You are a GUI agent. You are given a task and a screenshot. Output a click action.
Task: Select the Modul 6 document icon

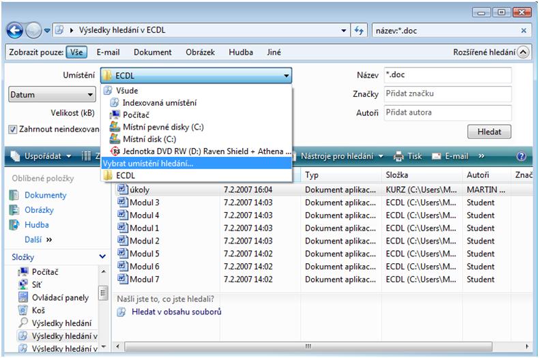(122, 265)
